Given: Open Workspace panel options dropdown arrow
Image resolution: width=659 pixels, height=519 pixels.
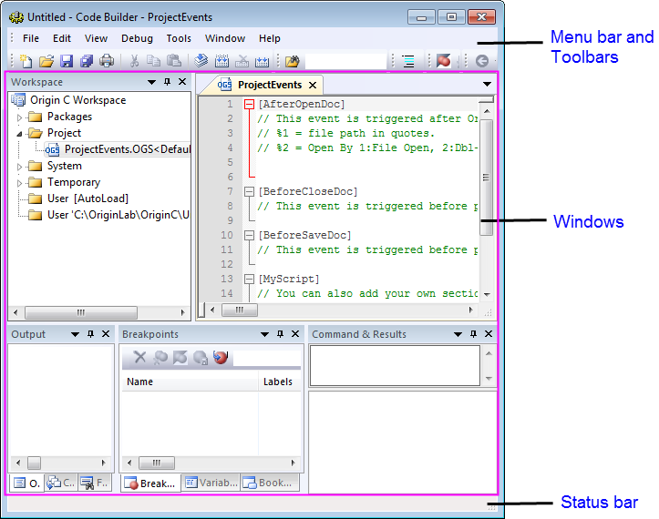Looking at the screenshot, I should click(151, 82).
